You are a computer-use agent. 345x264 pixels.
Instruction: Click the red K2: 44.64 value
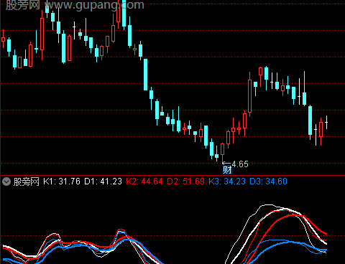coord(144,181)
